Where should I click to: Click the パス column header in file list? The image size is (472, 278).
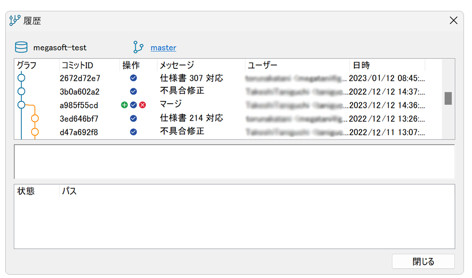(69, 191)
